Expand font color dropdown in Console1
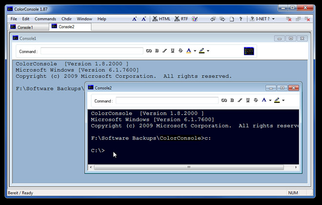Image resolution: width=322 pixels, height=205 pixels. coord(195,51)
